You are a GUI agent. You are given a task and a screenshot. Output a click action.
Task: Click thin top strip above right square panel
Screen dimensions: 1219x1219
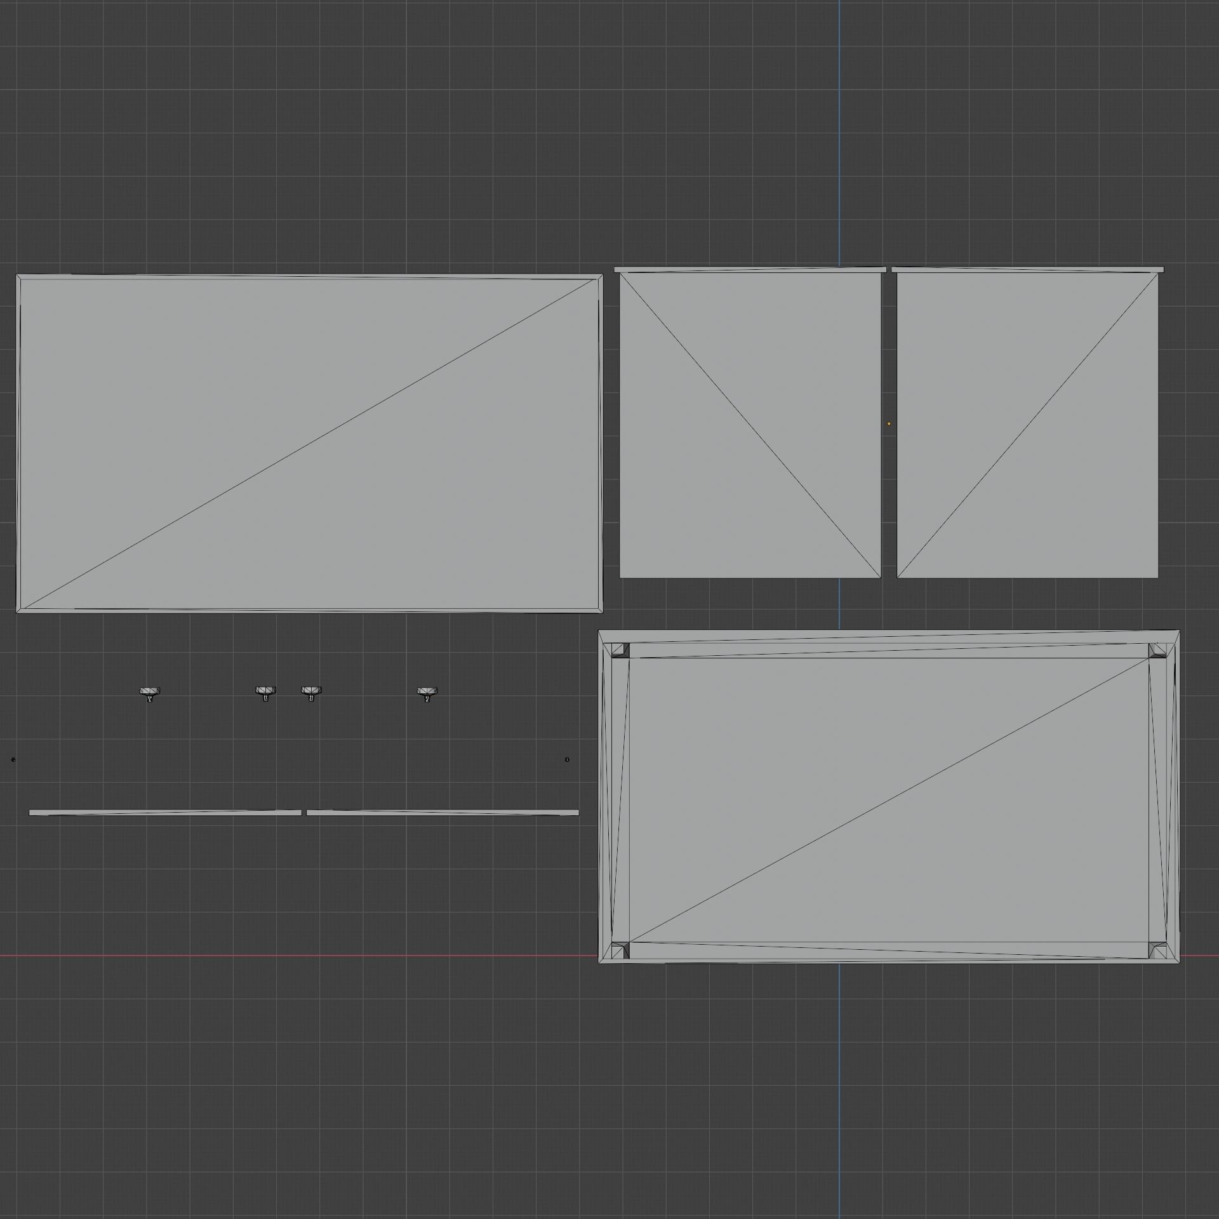(x=1027, y=270)
